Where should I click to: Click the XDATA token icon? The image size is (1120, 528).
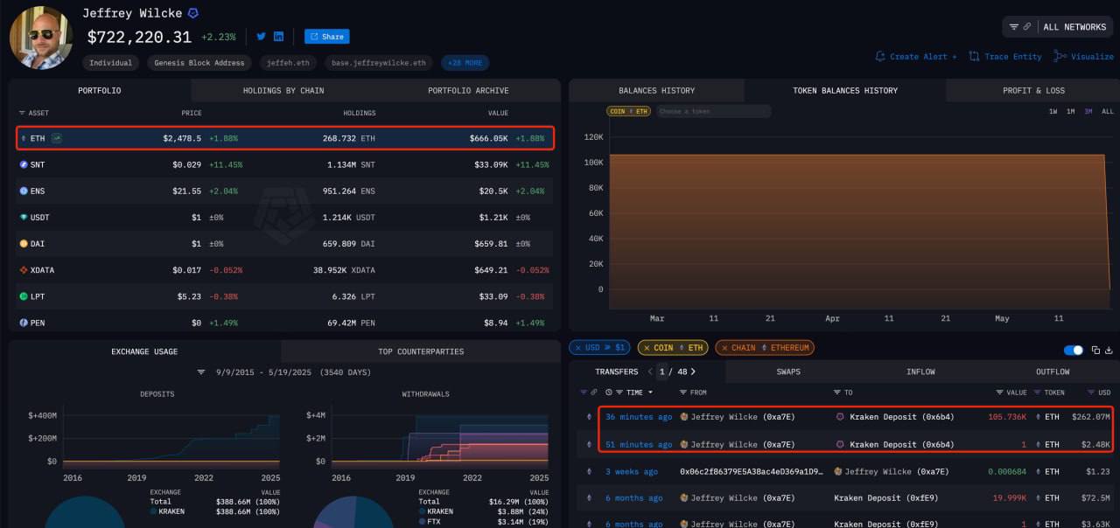[24, 270]
